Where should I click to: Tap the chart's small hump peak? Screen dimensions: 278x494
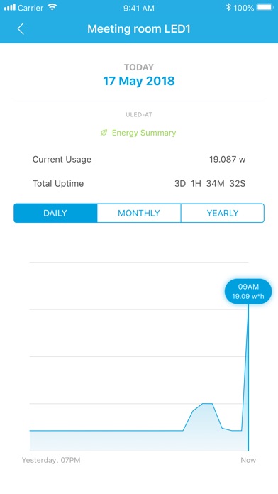click(x=207, y=404)
